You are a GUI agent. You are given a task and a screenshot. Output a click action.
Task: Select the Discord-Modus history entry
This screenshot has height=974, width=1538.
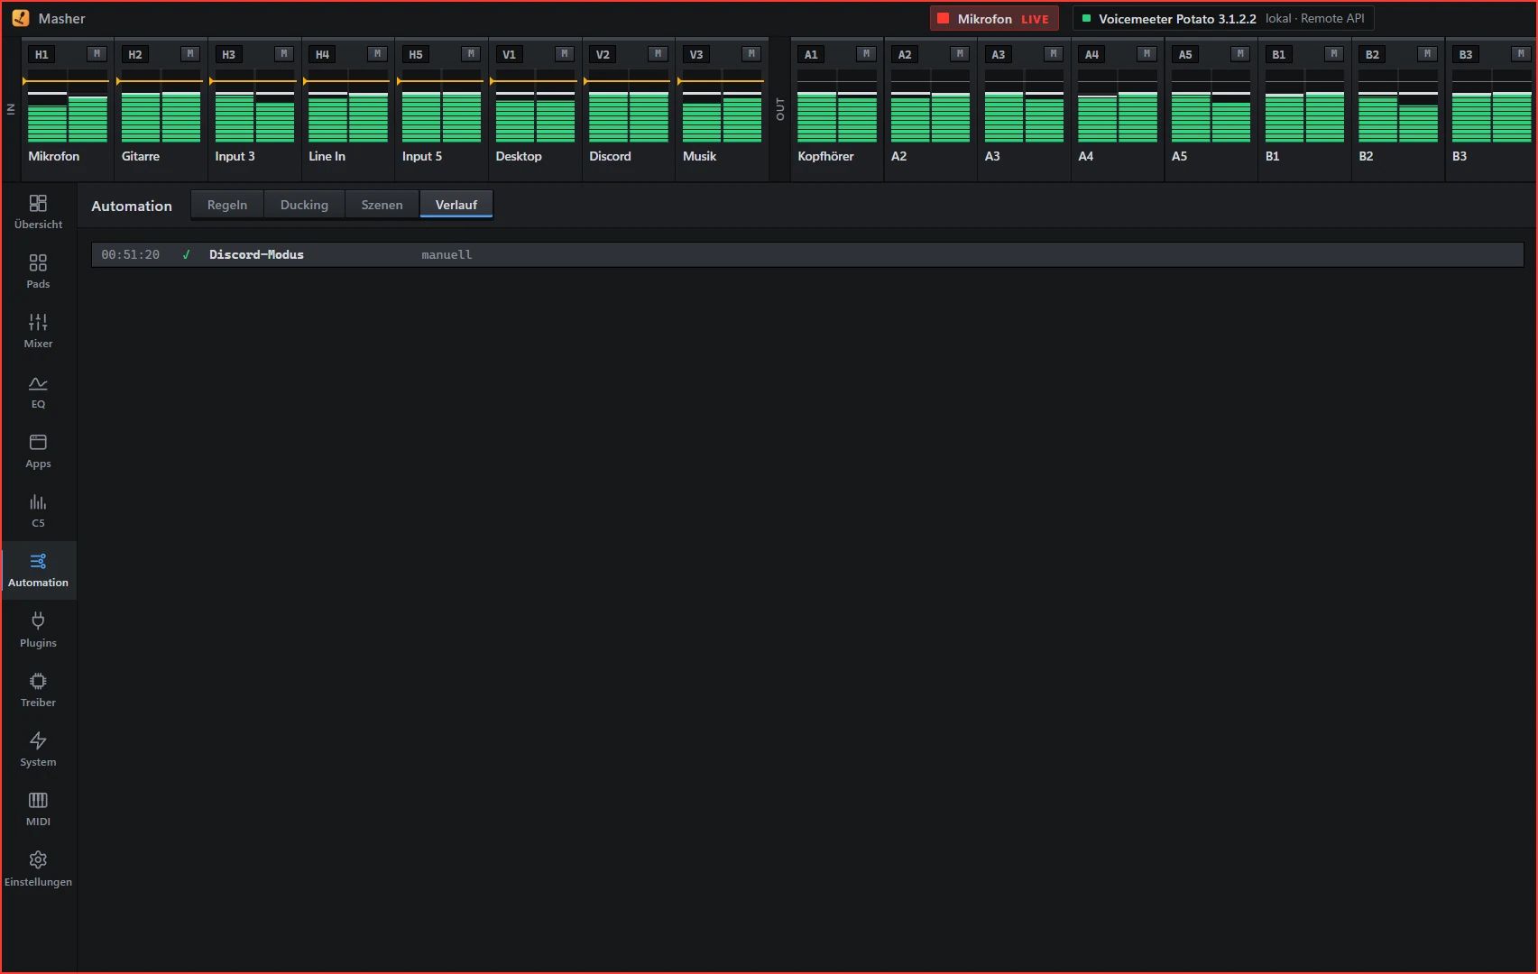(807, 254)
